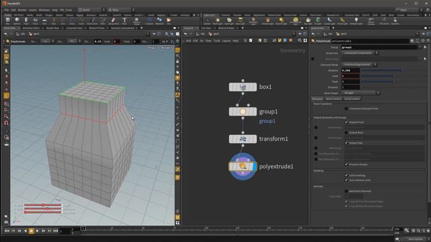Add a Caustic Light from shelf

[329, 21]
